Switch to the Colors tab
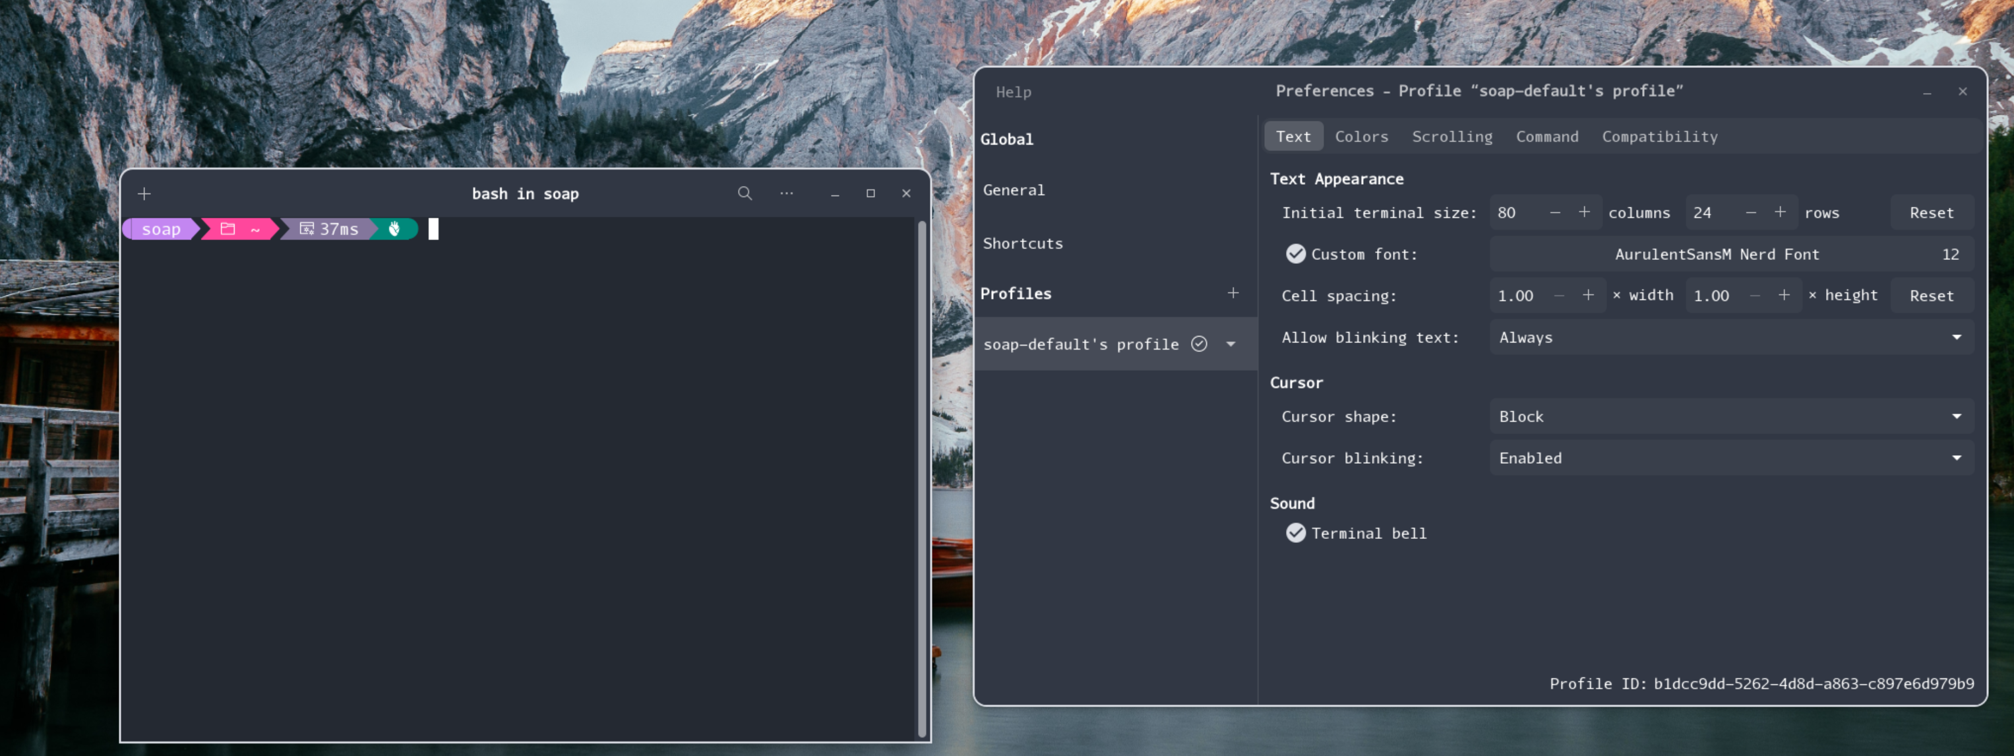 pos(1361,137)
